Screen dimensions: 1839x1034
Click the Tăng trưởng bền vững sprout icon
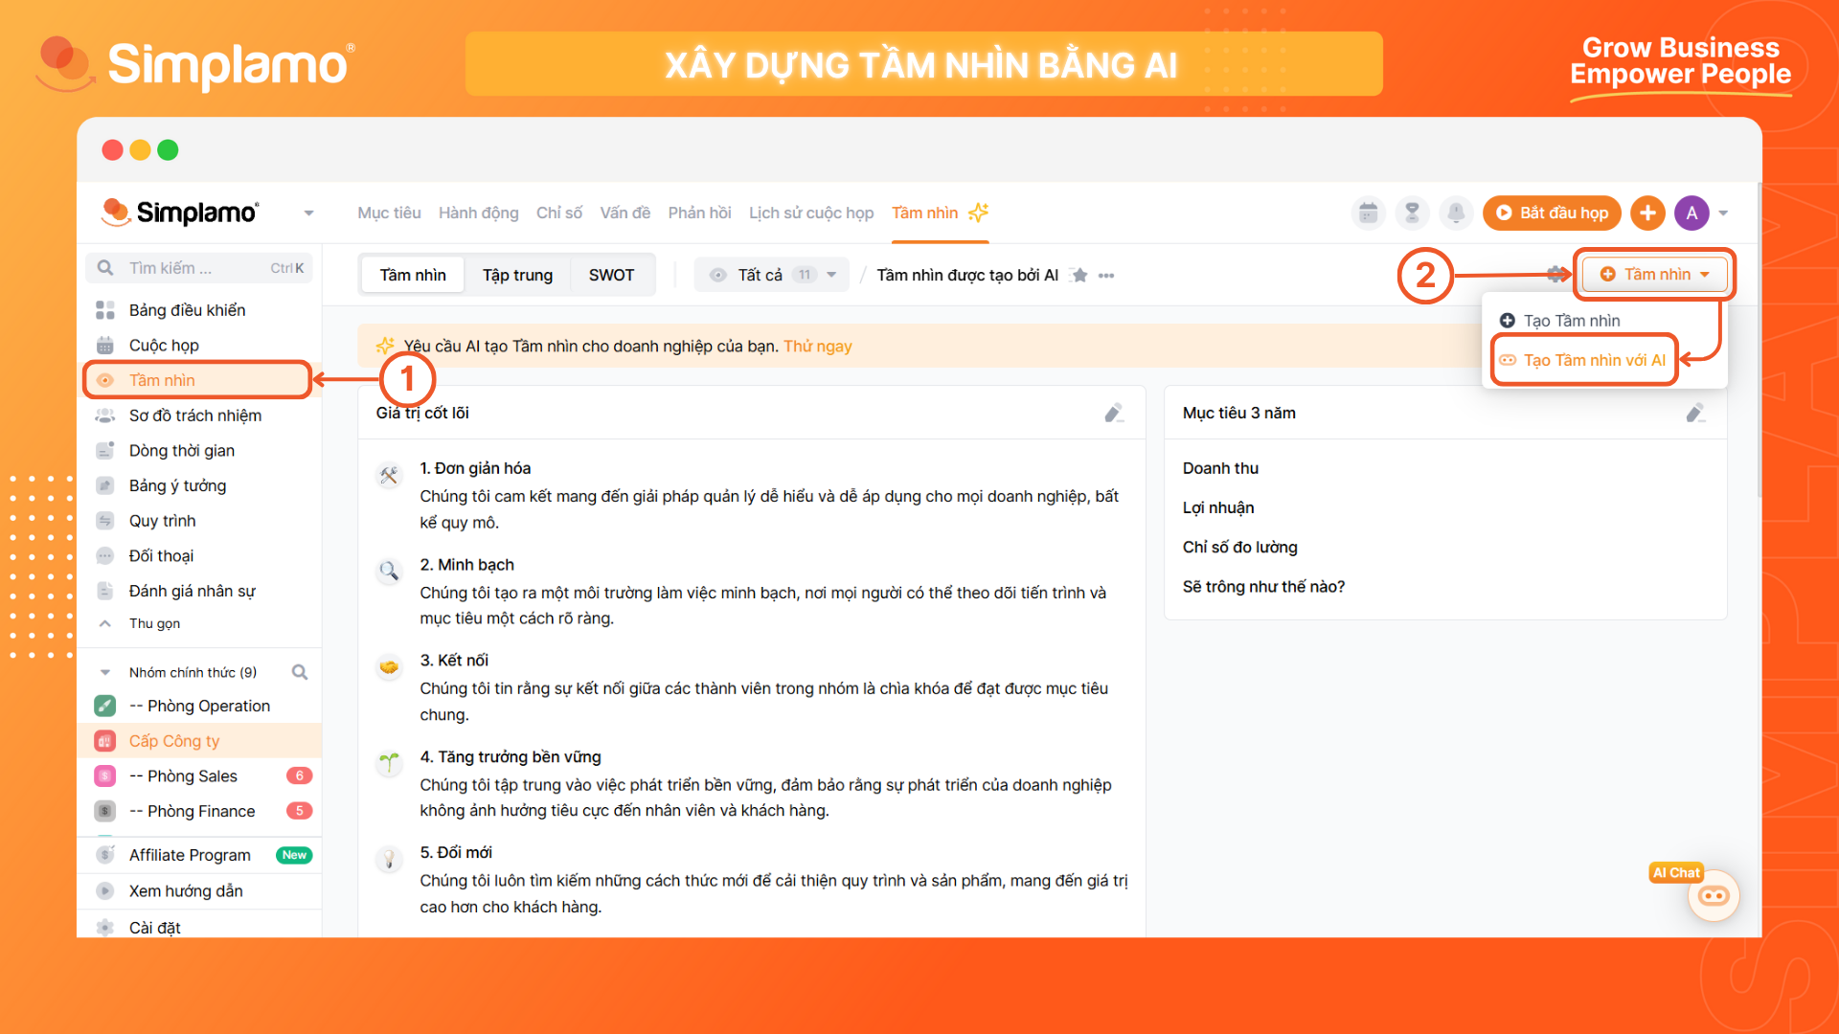389,763
